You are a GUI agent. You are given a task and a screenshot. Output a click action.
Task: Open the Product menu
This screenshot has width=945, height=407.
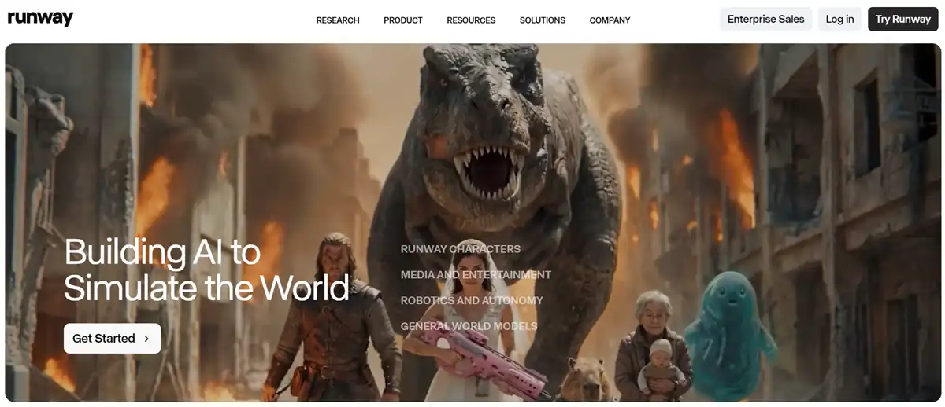(403, 20)
